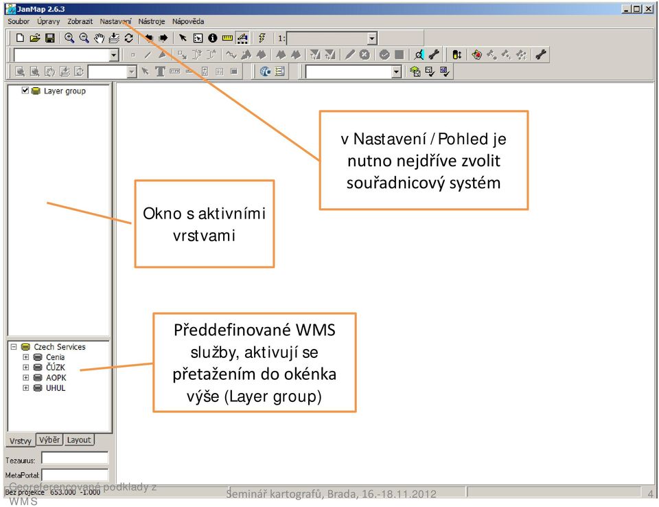Activate the Info identify tool
The image size is (659, 507).
point(213,38)
